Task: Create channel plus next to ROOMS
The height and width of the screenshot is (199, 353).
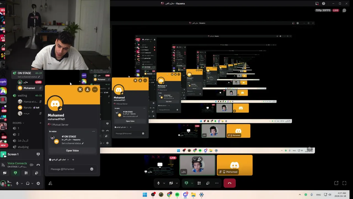Action: 40,123
